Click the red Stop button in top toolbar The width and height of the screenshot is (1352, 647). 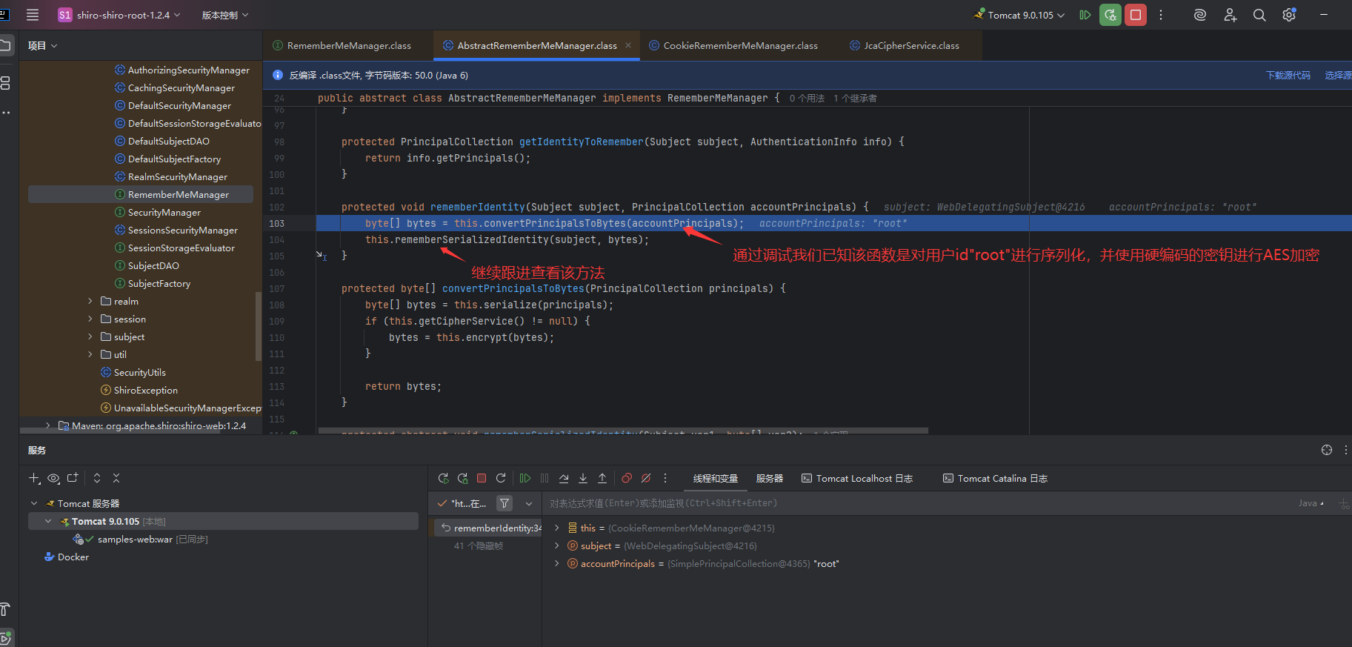pos(1135,15)
